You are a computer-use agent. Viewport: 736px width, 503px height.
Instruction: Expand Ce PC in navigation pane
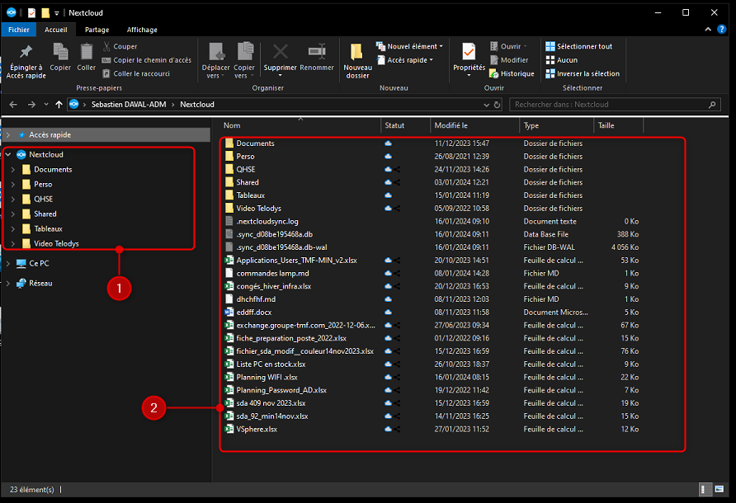coord(8,264)
